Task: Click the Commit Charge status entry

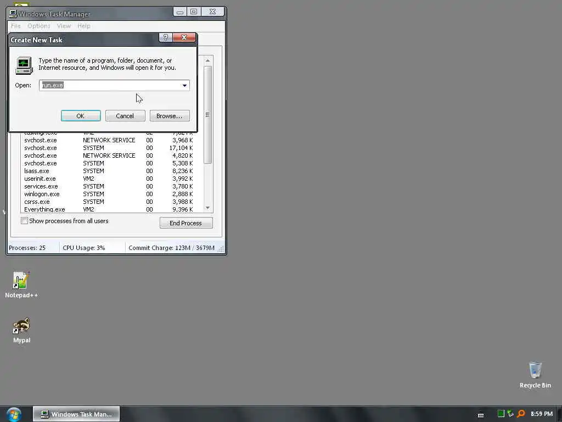Action: click(x=171, y=248)
